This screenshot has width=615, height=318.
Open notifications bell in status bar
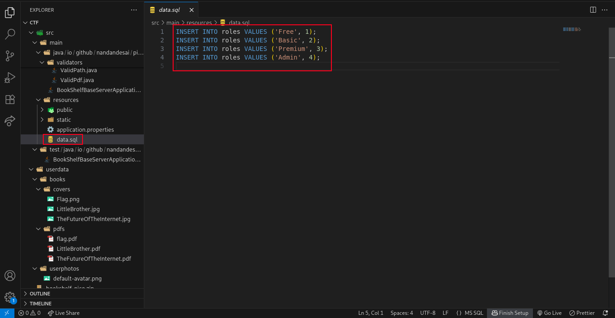tap(605, 313)
